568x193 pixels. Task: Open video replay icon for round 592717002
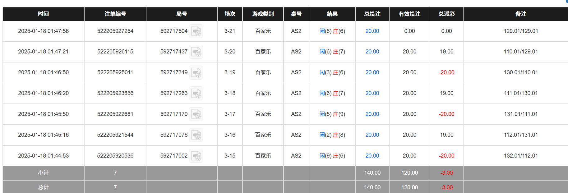click(196, 156)
